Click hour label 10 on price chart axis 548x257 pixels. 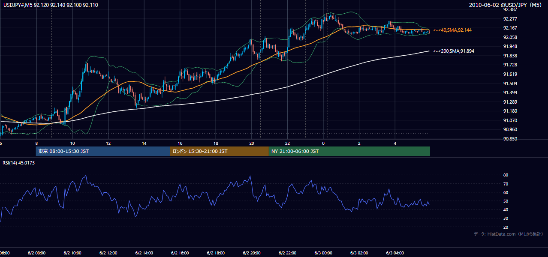pyautogui.click(x=72, y=143)
